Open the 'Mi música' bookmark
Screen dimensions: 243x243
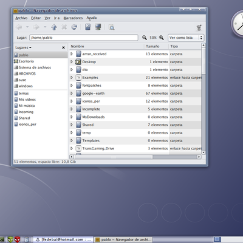pos(41,106)
